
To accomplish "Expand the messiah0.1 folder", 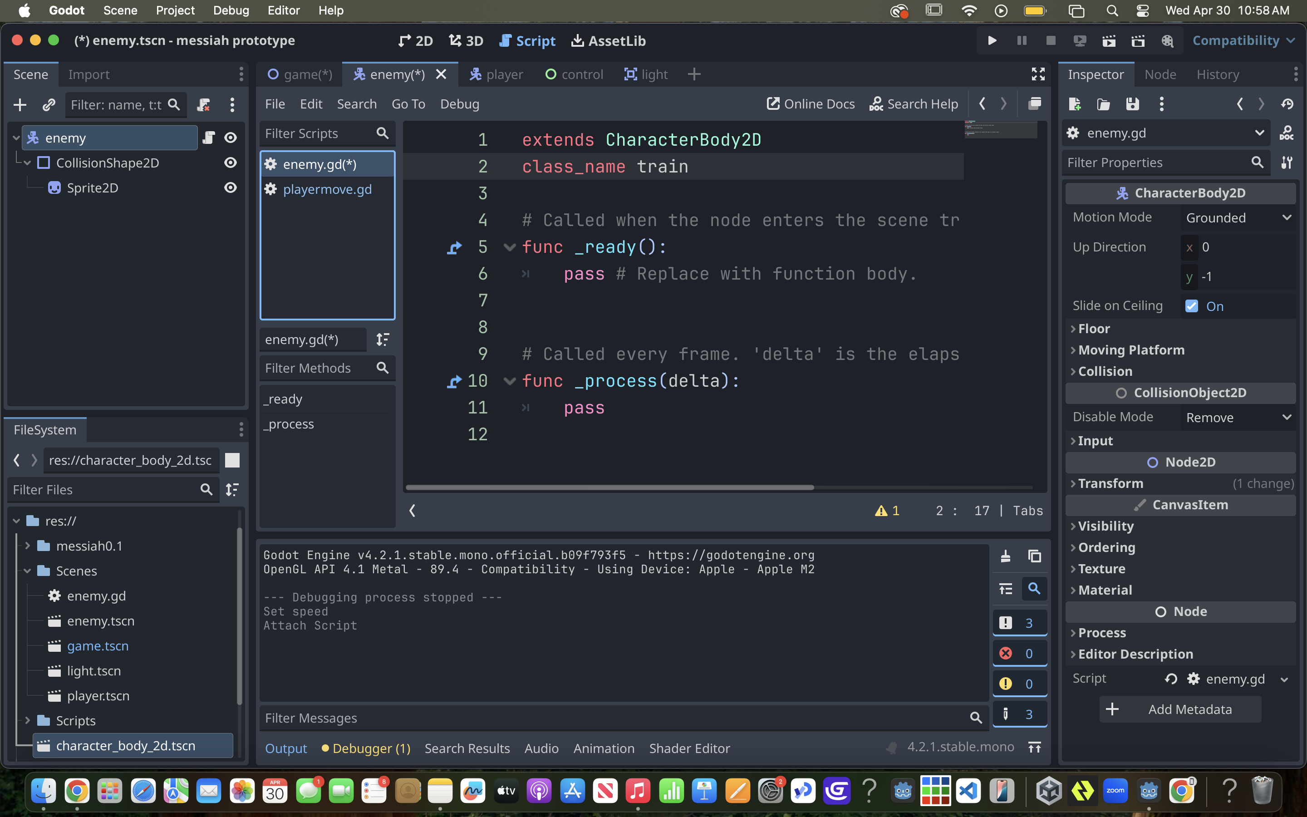I will pyautogui.click(x=28, y=546).
